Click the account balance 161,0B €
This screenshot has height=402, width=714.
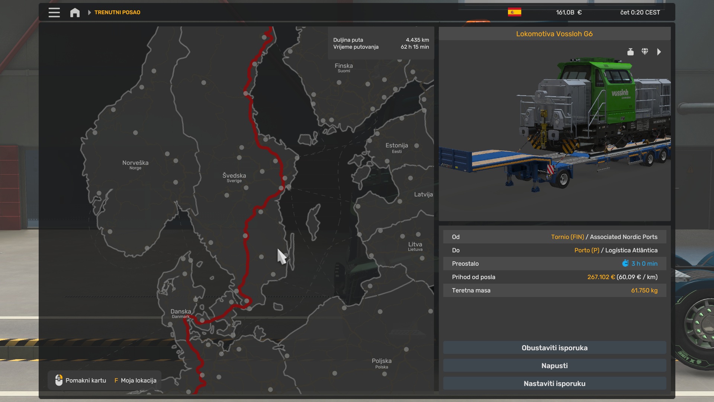(x=569, y=12)
